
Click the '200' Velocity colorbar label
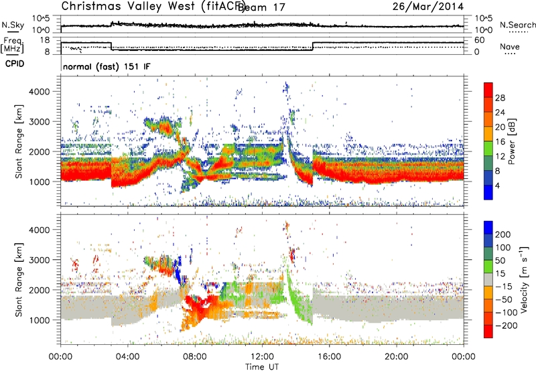[503, 234]
